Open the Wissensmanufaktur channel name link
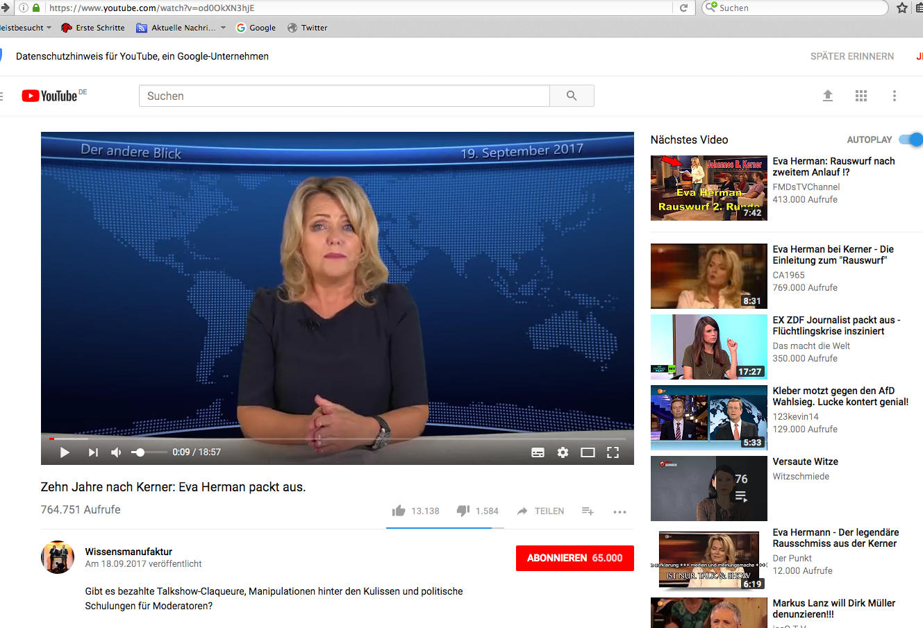 click(x=128, y=552)
